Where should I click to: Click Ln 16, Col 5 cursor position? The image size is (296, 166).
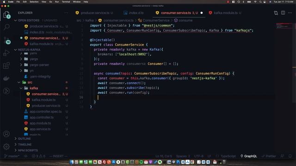[x=164, y=156]
